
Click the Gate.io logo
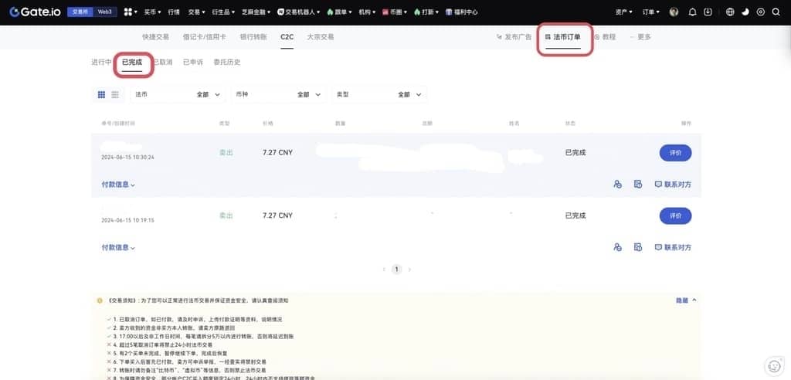[33, 12]
